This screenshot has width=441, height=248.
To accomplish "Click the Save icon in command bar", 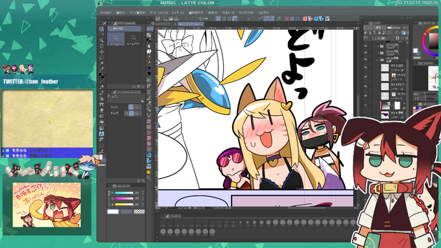I will pos(176,19).
